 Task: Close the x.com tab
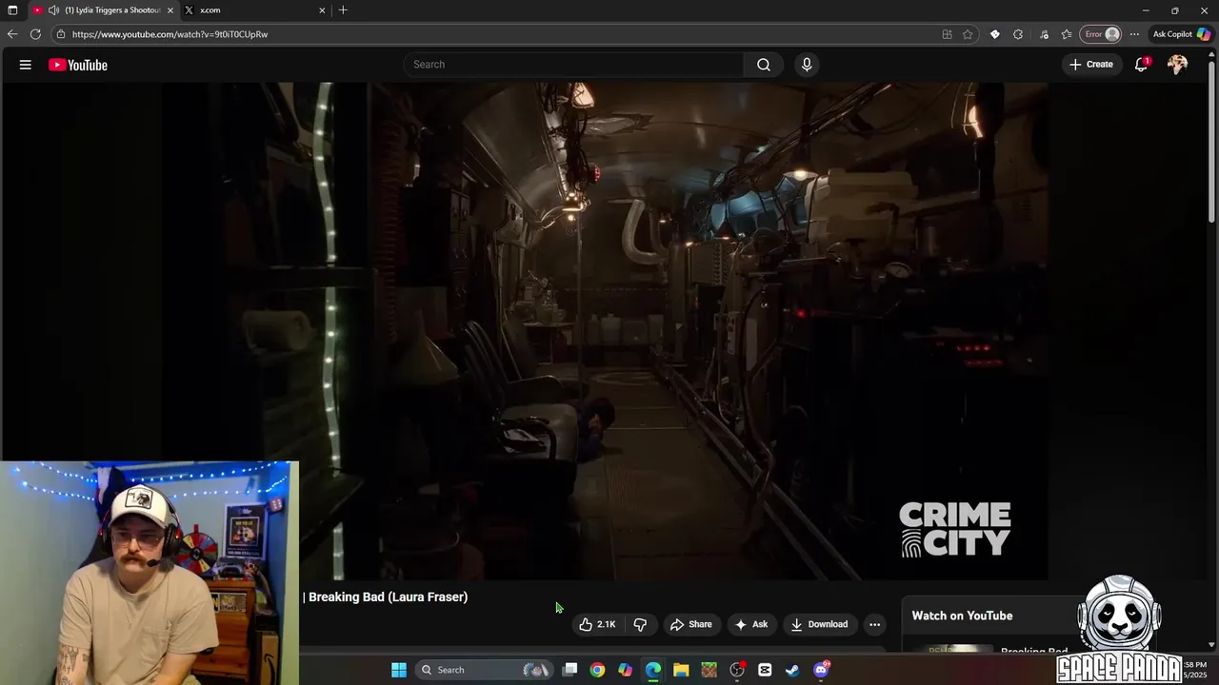coord(322,10)
